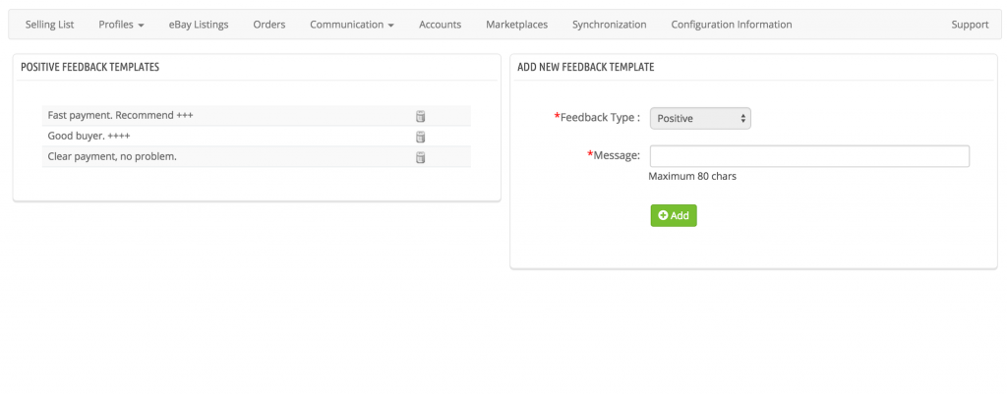Image resolution: width=1007 pixels, height=394 pixels.
Task: Select the 'Good buyer. ++++' template row
Action: pyautogui.click(x=257, y=136)
